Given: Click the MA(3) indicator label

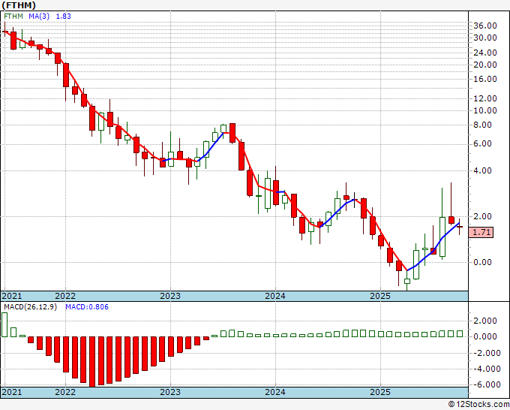Looking at the screenshot, I should pos(39,17).
